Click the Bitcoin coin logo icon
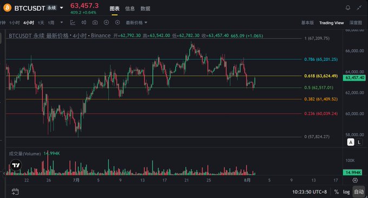Viewport: 368px width, 198px height. [7, 8]
